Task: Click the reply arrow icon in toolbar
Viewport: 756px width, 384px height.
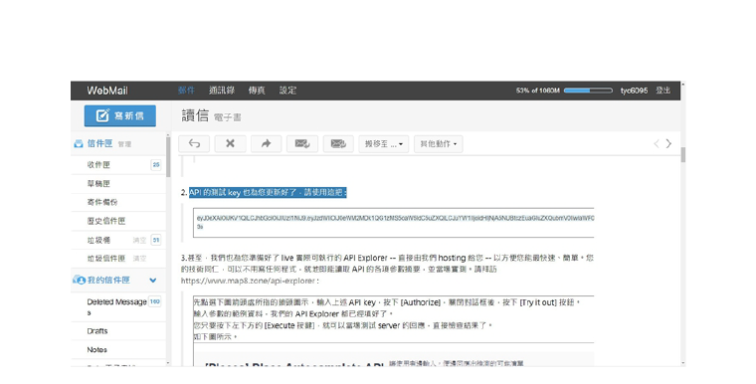Action: tap(194, 144)
